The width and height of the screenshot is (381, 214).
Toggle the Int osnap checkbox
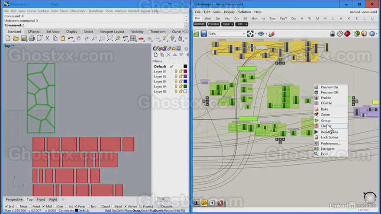(x=66, y=206)
